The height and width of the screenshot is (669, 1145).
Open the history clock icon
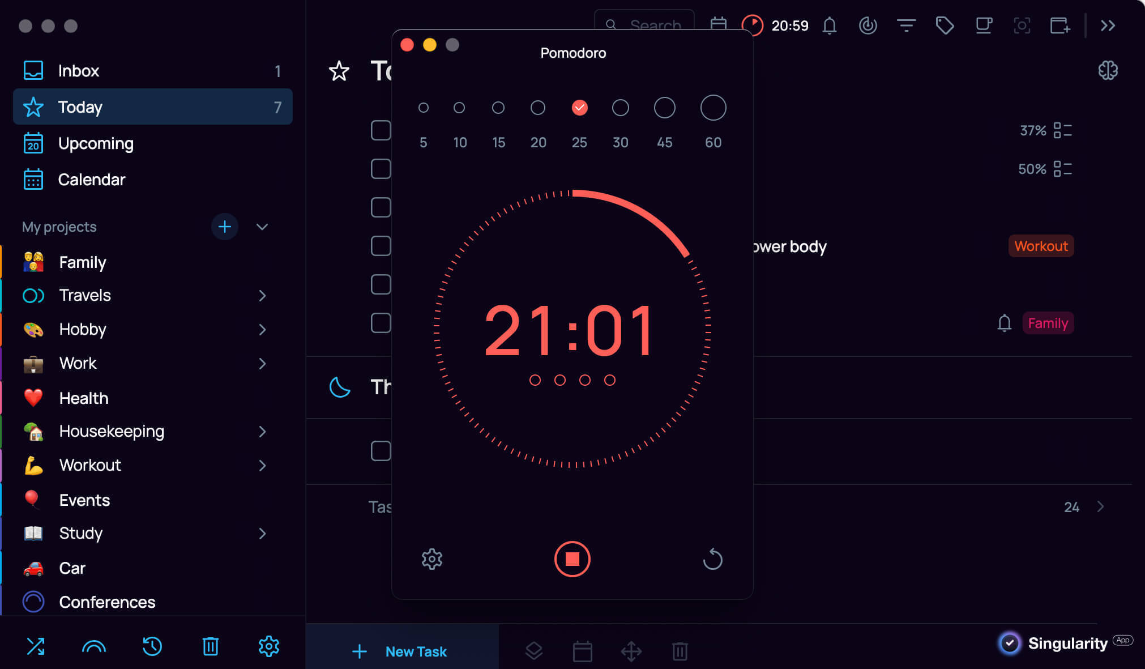point(152,646)
